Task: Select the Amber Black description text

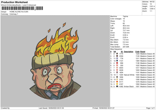Action: point(129,86)
